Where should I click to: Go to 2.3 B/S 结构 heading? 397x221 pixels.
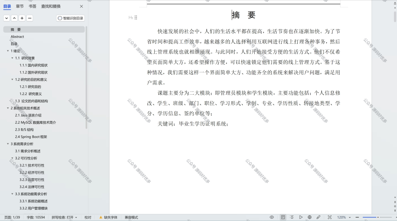tap(24, 129)
